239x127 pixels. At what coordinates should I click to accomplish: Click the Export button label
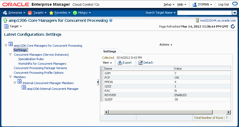(127, 63)
